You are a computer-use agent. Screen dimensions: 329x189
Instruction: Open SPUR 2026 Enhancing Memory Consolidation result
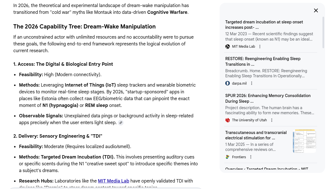268,98
